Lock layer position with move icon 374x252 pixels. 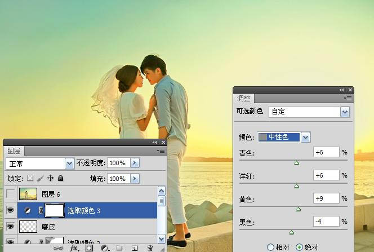point(50,178)
